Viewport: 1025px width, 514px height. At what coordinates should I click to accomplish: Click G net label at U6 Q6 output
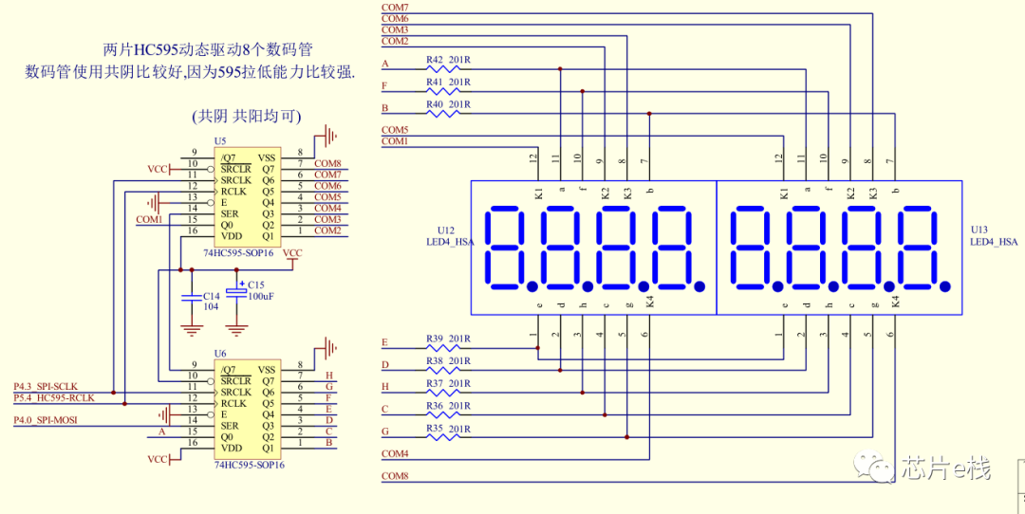(x=329, y=387)
